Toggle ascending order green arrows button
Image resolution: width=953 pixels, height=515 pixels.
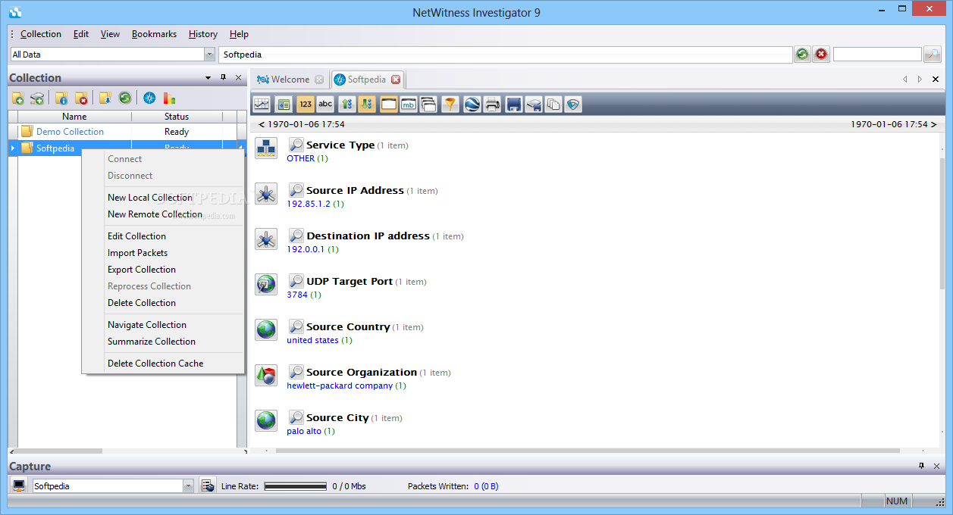coord(347,105)
